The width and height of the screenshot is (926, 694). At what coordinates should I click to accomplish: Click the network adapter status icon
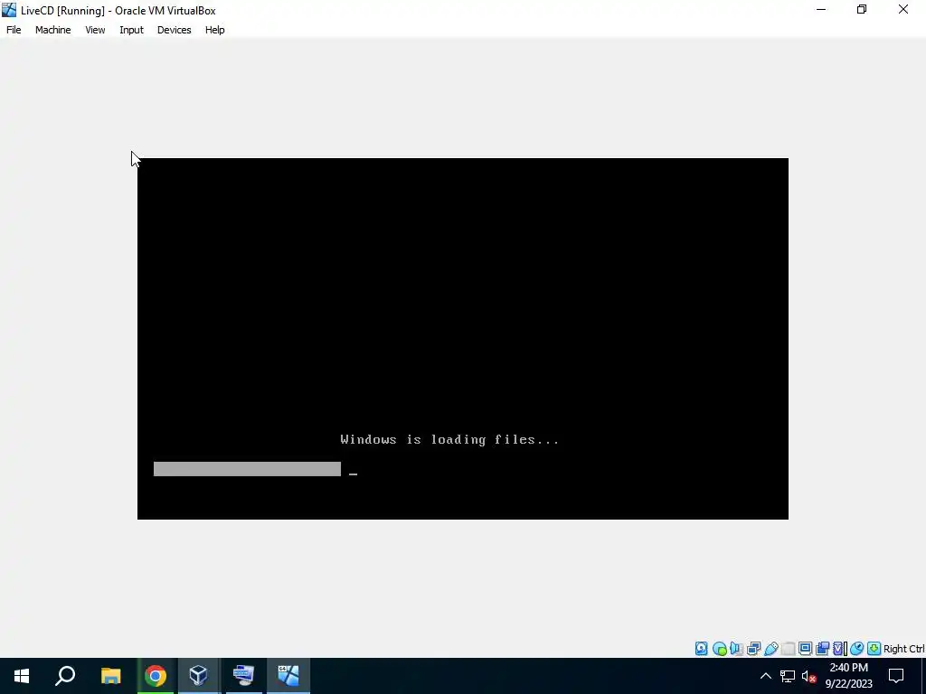(x=753, y=649)
